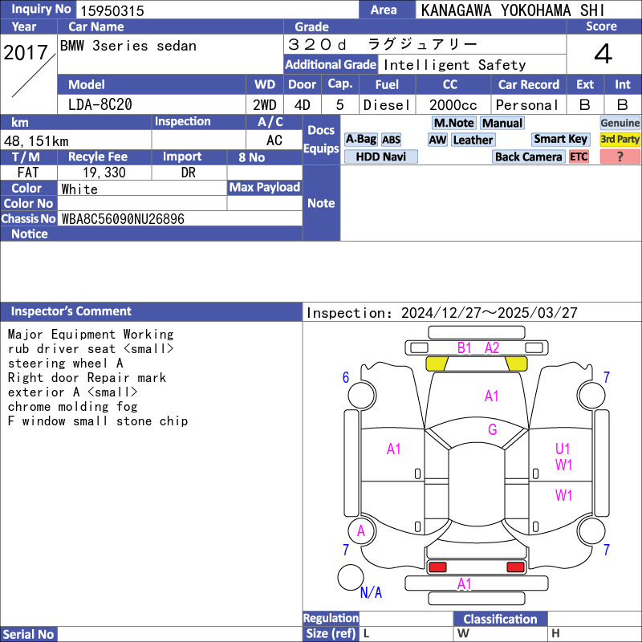The height and width of the screenshot is (642, 642).
Task: Toggle the yellow 3rd Party badge
Action: [620, 140]
